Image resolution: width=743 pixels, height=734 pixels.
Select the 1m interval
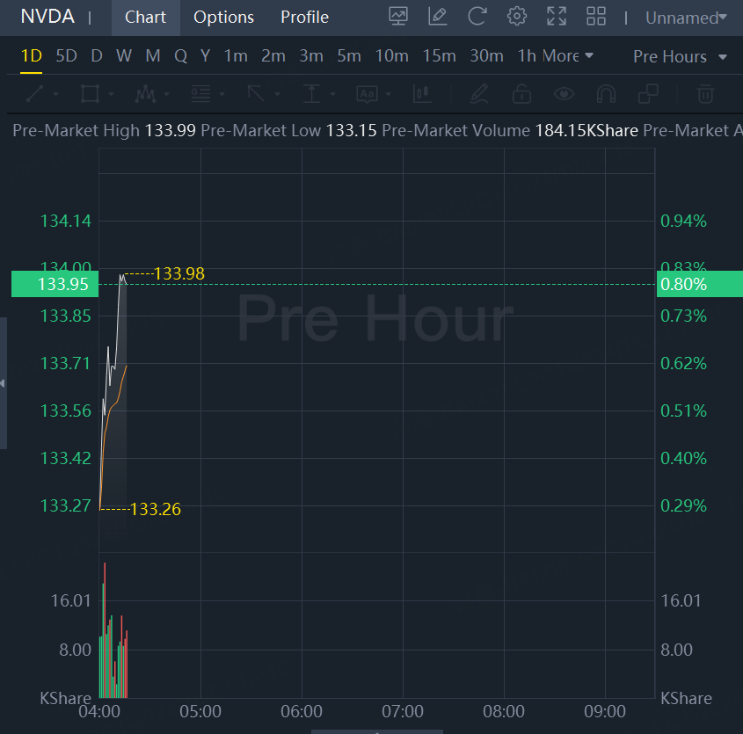(236, 56)
